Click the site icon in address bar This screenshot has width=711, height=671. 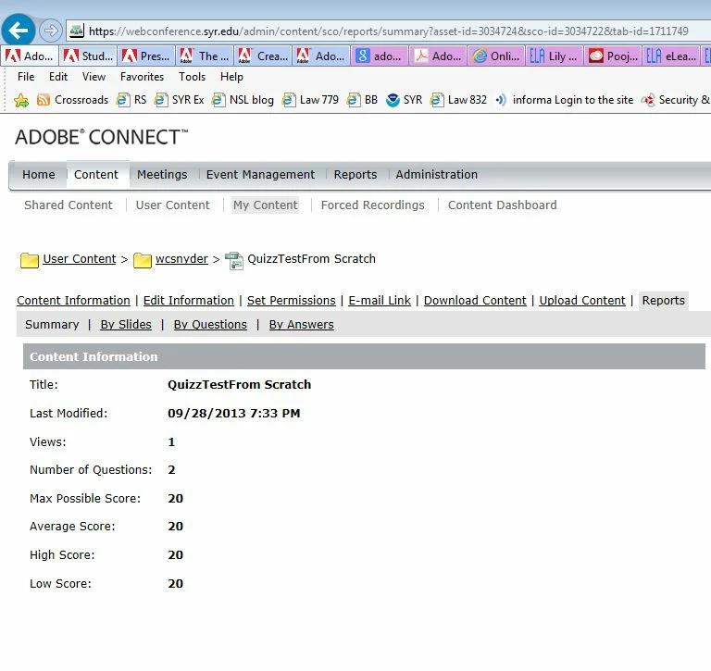point(76,31)
